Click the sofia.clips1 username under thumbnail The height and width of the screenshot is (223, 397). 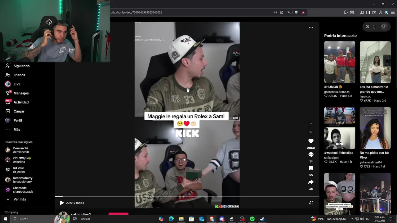coord(331,158)
